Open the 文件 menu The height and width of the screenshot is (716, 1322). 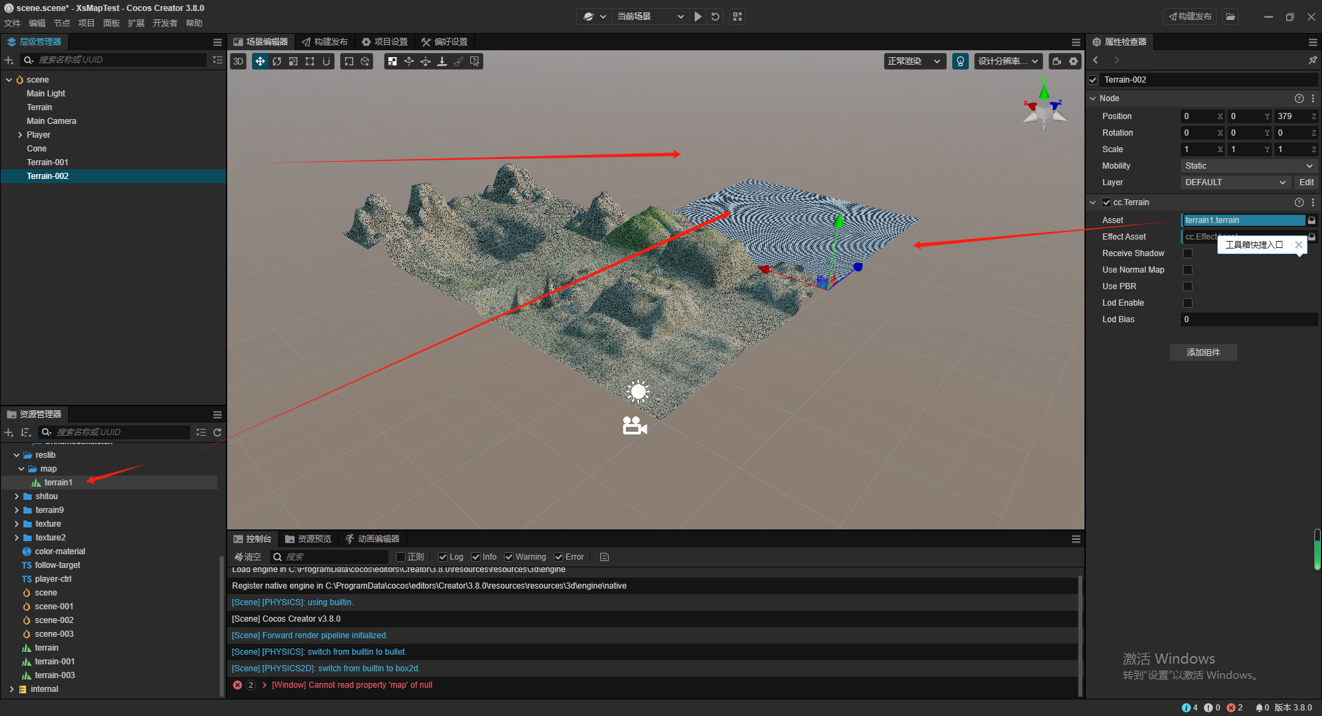click(x=12, y=23)
